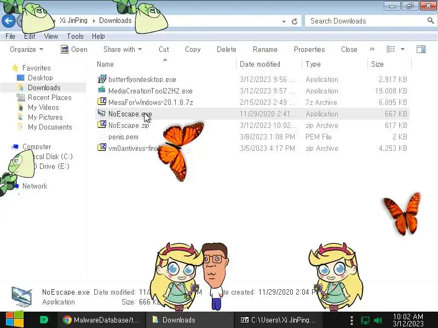Open the view options dropdown arrow

pyautogui.click(x=402, y=49)
